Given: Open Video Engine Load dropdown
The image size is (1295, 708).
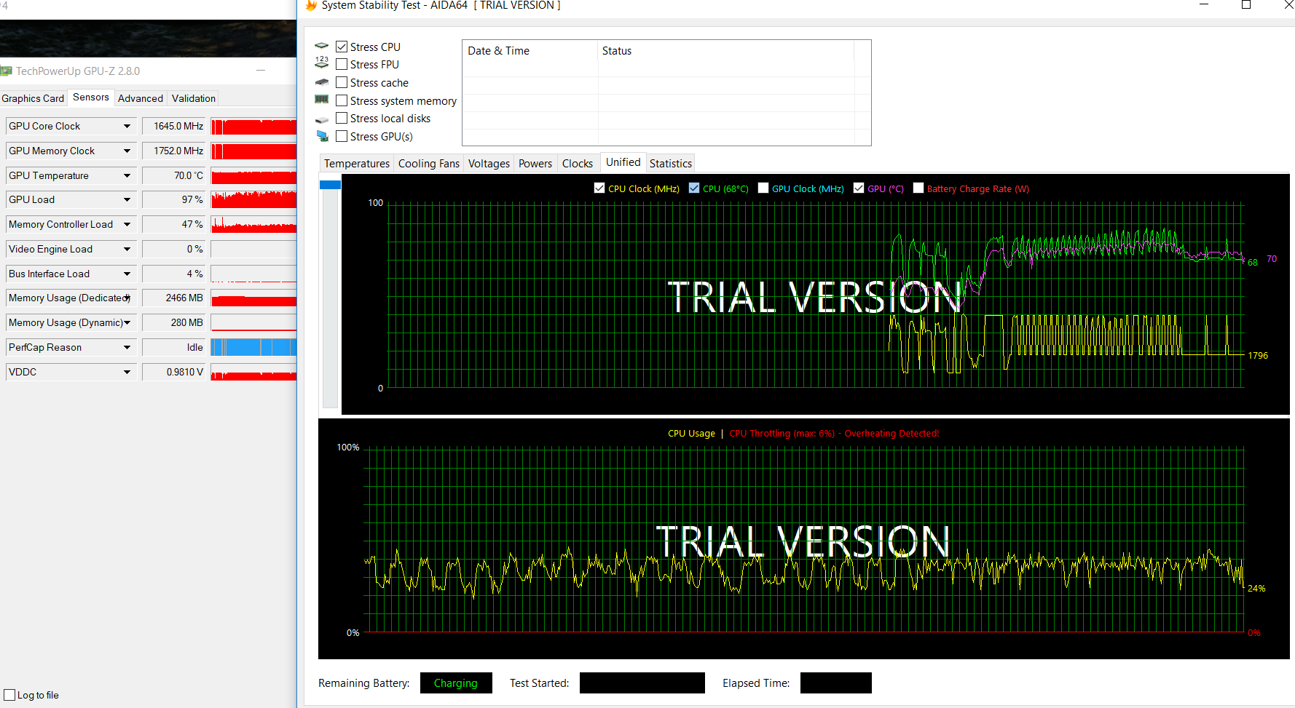Looking at the screenshot, I should tap(127, 249).
